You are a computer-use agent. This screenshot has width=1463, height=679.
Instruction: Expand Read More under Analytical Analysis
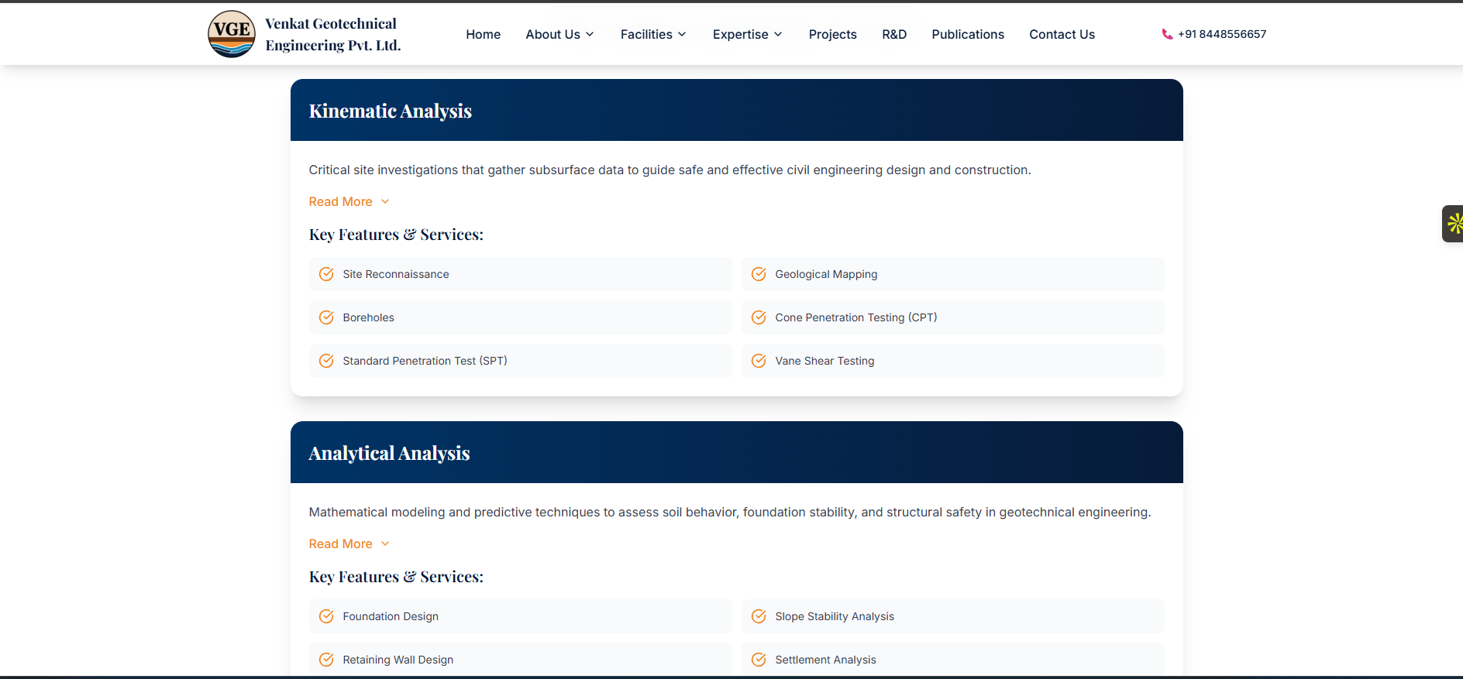pos(349,544)
